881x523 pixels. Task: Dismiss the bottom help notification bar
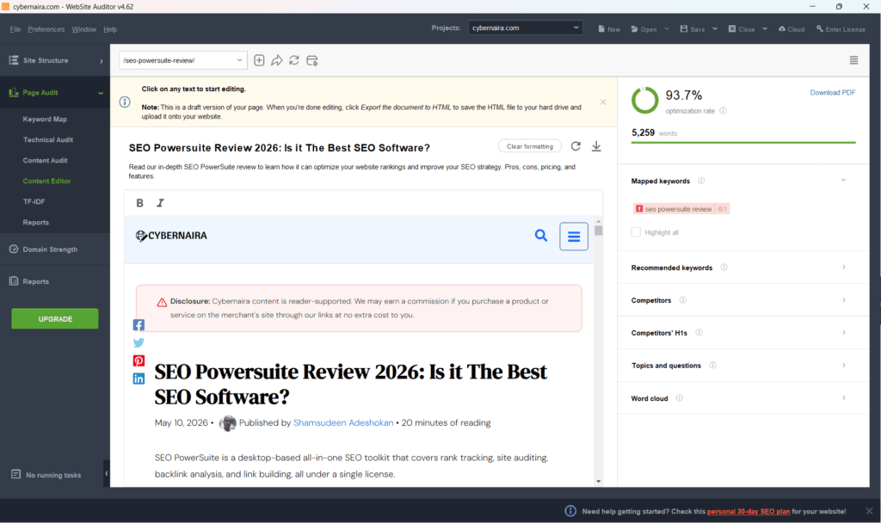coord(869,511)
